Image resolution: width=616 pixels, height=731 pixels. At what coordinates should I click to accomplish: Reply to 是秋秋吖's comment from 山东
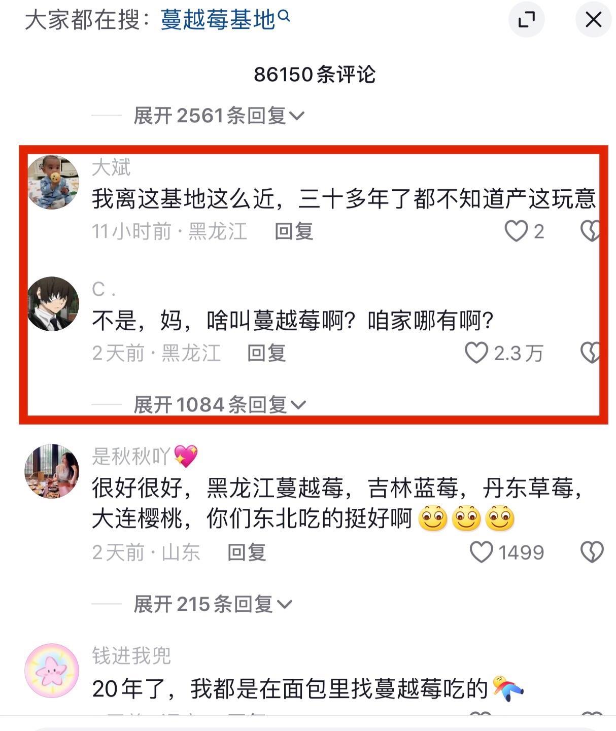[x=247, y=552]
